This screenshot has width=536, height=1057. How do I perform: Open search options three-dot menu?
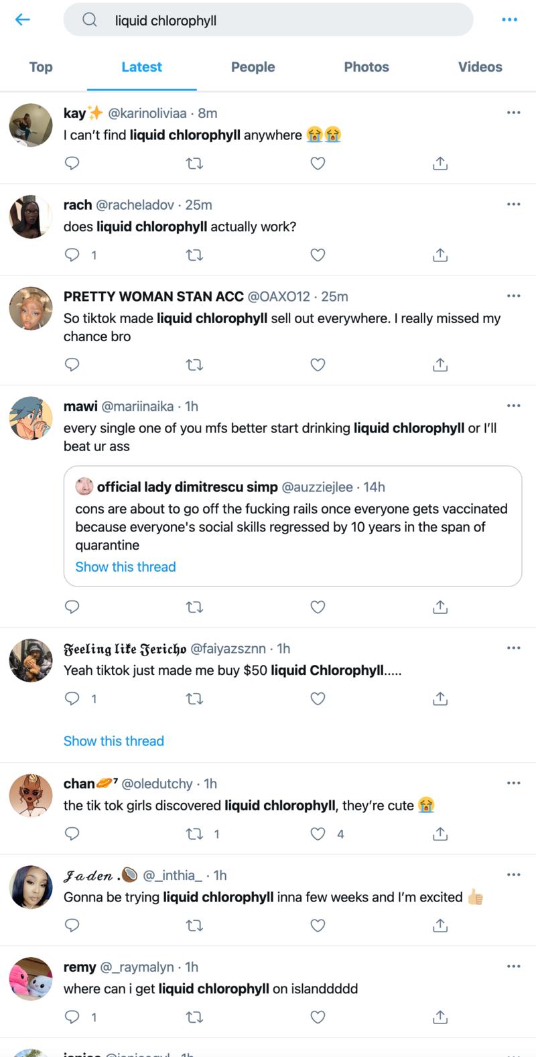(x=509, y=19)
